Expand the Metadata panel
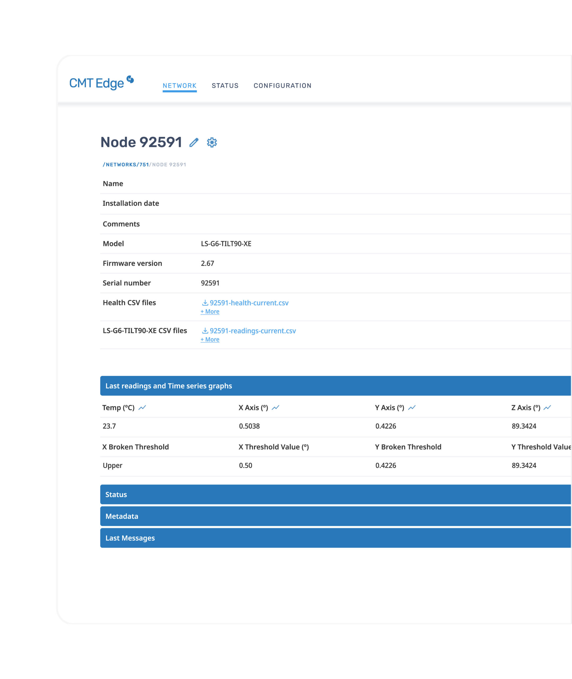This screenshot has height=679, width=572. pos(122,516)
